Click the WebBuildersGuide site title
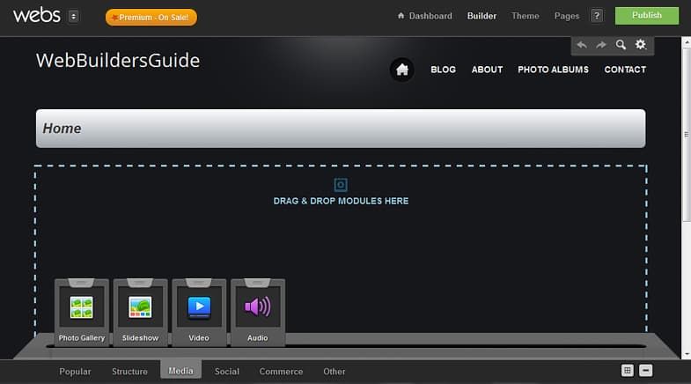Viewport: 691px width, 384px height. pyautogui.click(x=118, y=61)
